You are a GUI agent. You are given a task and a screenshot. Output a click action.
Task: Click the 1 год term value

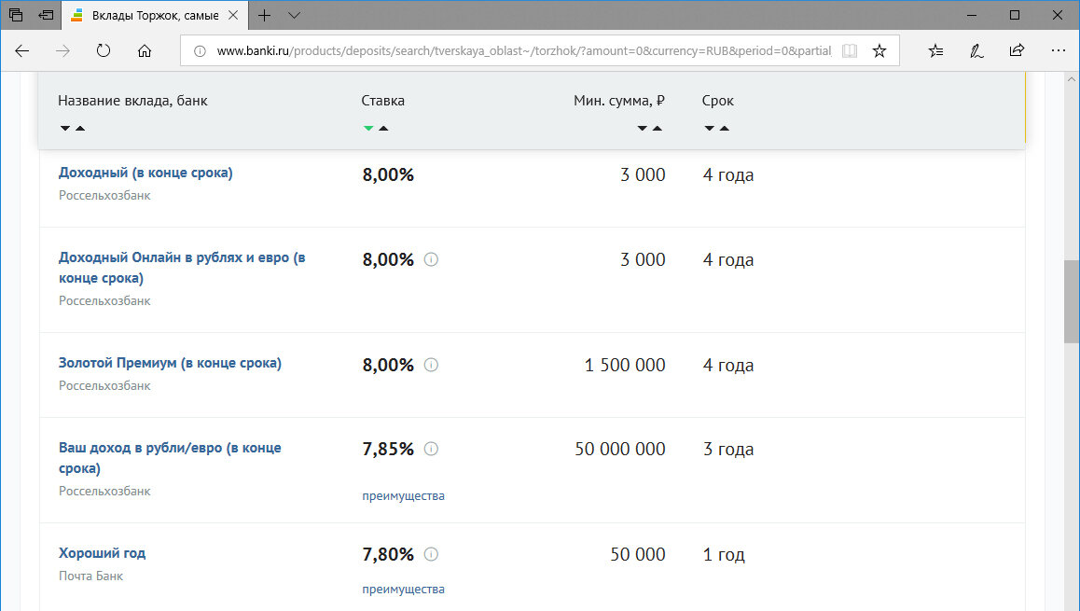coord(723,554)
